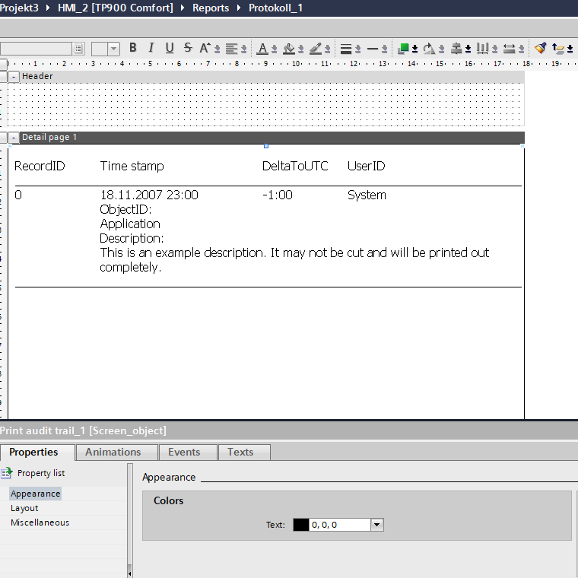The width and height of the screenshot is (578, 578).
Task: Toggle strikethrough formatting
Action: [188, 48]
